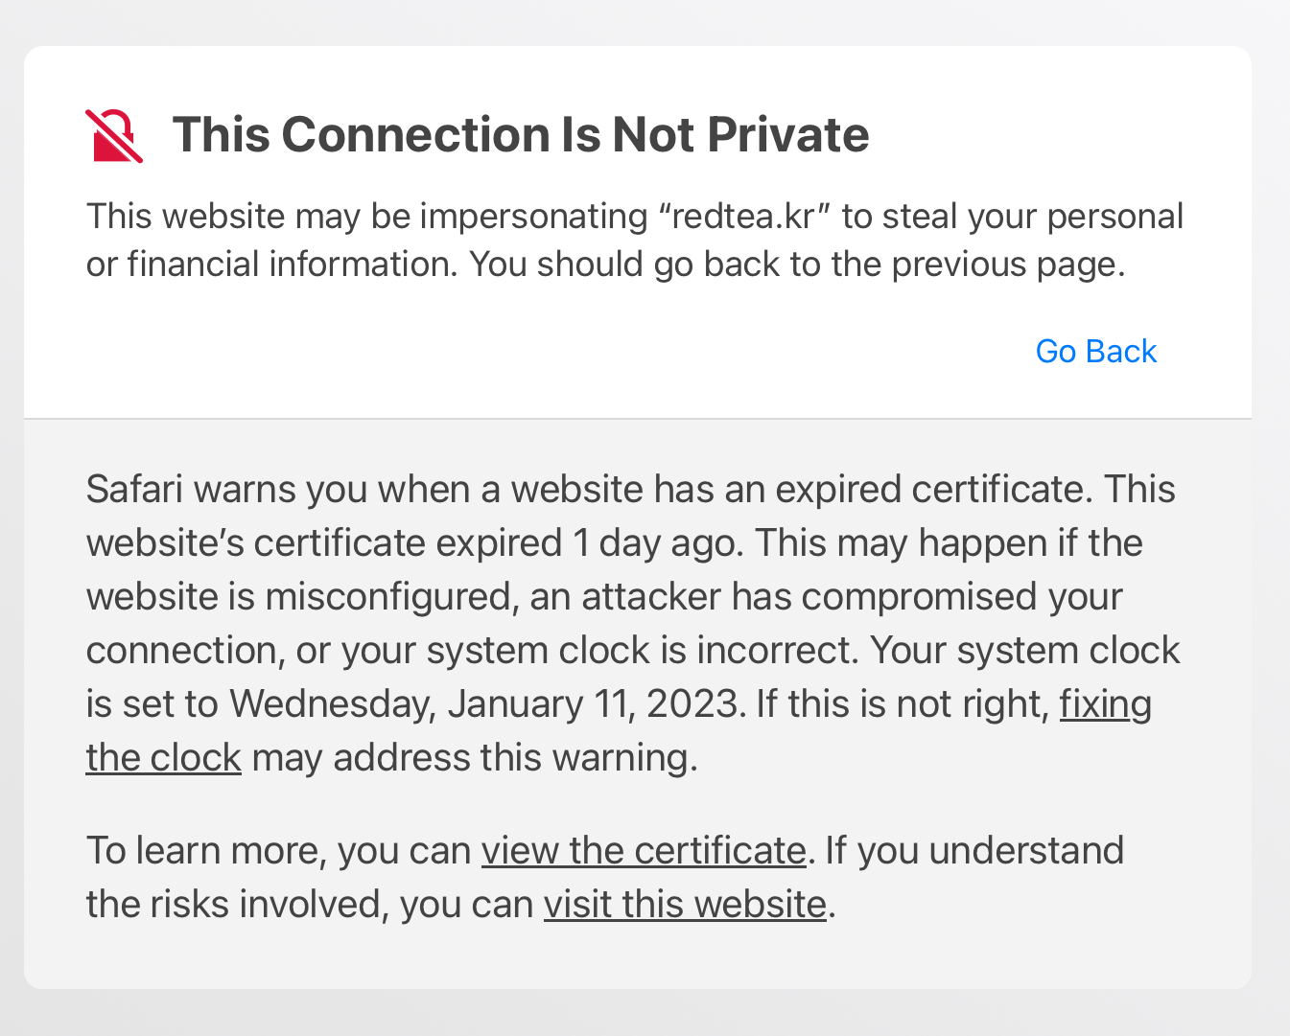The width and height of the screenshot is (1290, 1036).
Task: Click the "To learn more, you can" text
Action: click(x=278, y=851)
